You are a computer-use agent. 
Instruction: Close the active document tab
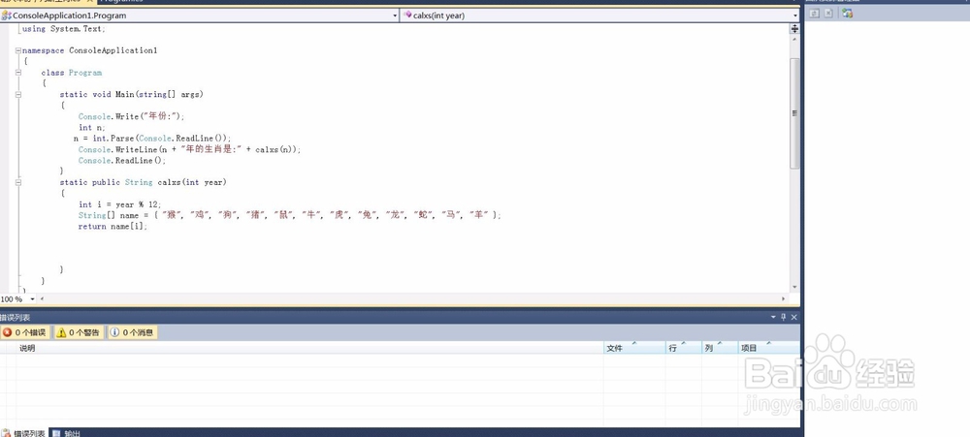[89, 2]
